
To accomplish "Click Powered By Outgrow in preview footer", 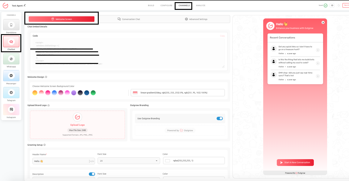I will pos(295,173).
